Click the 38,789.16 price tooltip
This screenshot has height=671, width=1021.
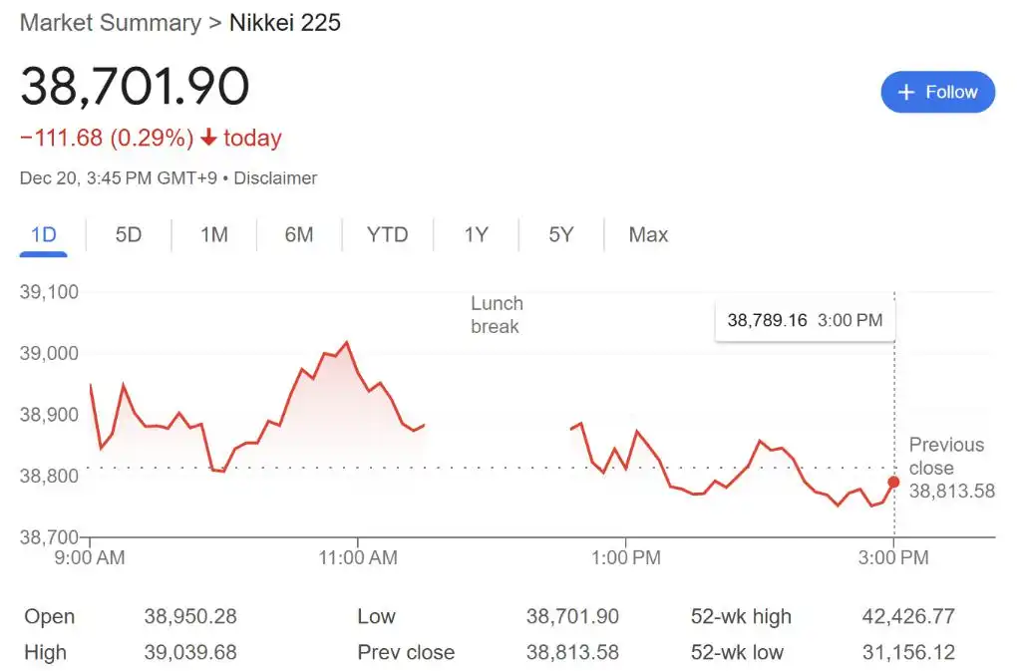(x=805, y=320)
